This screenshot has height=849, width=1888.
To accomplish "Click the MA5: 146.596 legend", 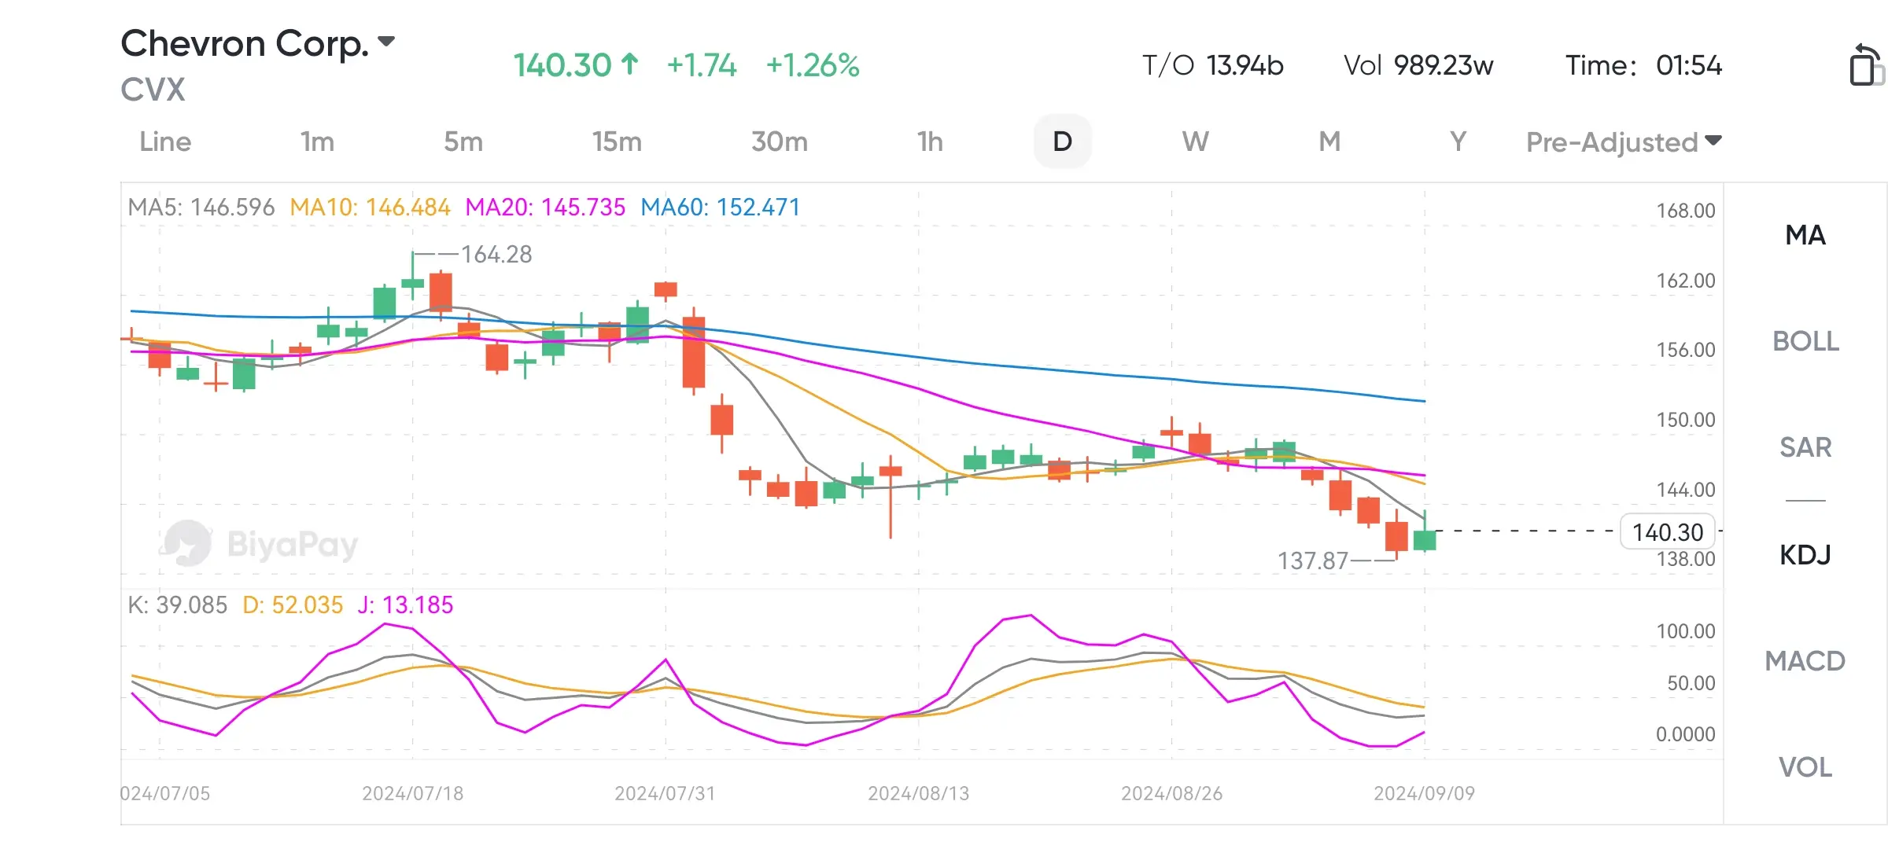I will (201, 208).
